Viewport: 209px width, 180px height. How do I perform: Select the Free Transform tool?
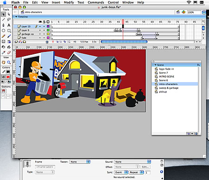(x=3, y=41)
